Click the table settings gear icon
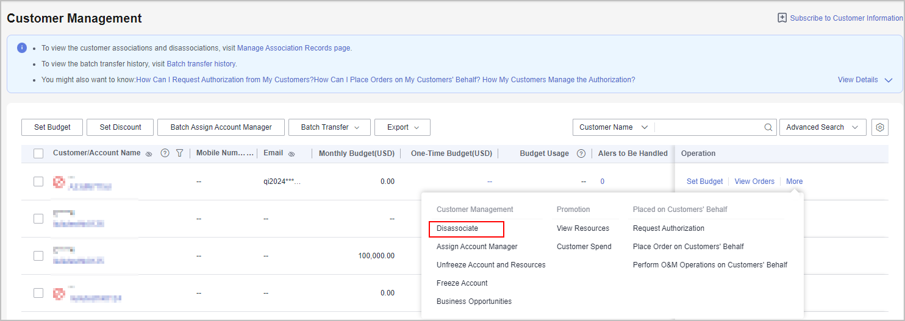 pos(879,127)
